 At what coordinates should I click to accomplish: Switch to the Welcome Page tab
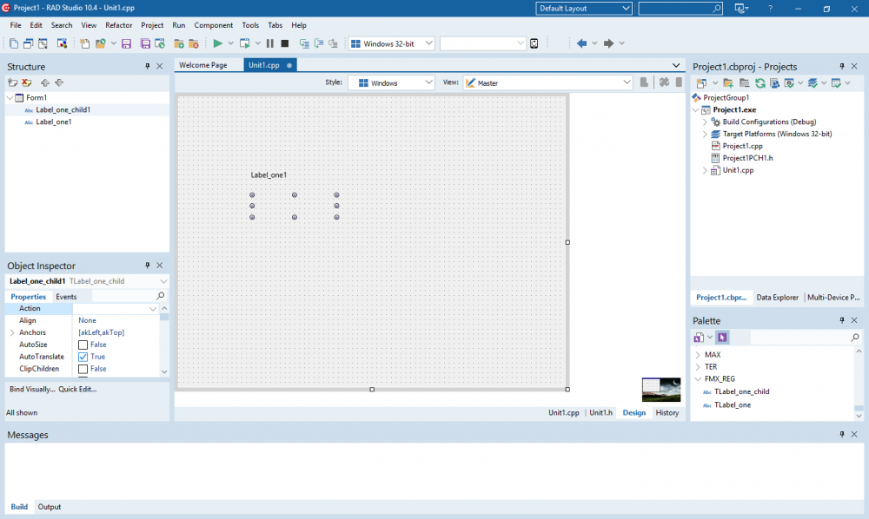(x=203, y=65)
